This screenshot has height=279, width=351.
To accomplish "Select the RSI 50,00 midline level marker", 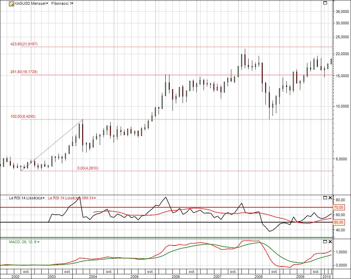I will (339, 222).
